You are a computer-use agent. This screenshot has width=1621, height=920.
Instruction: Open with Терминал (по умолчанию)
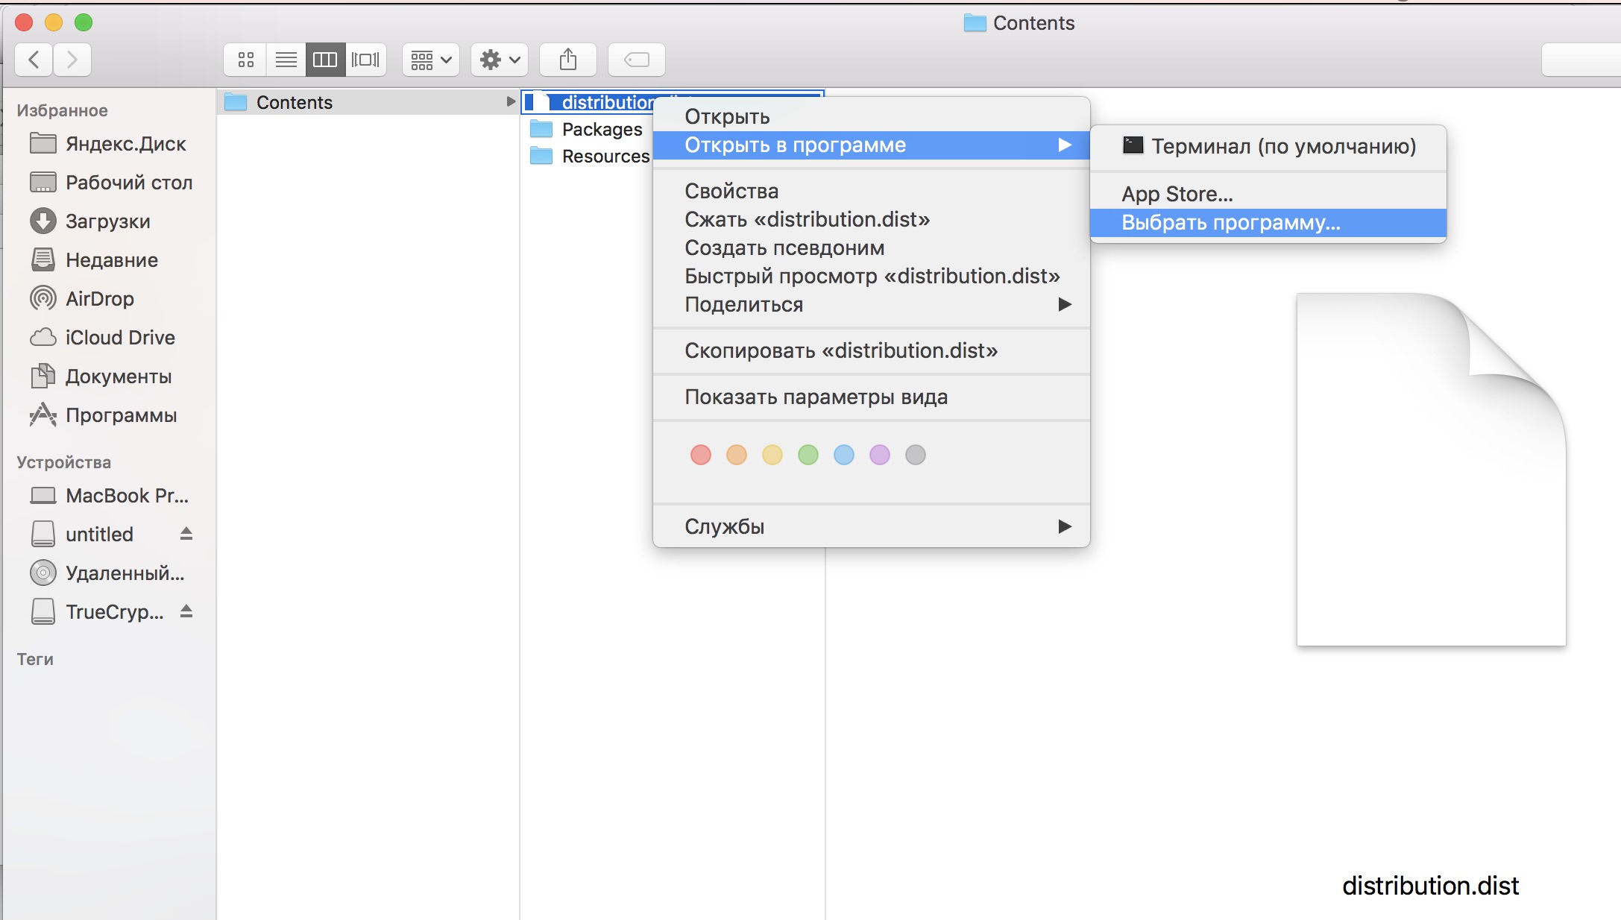(x=1268, y=146)
